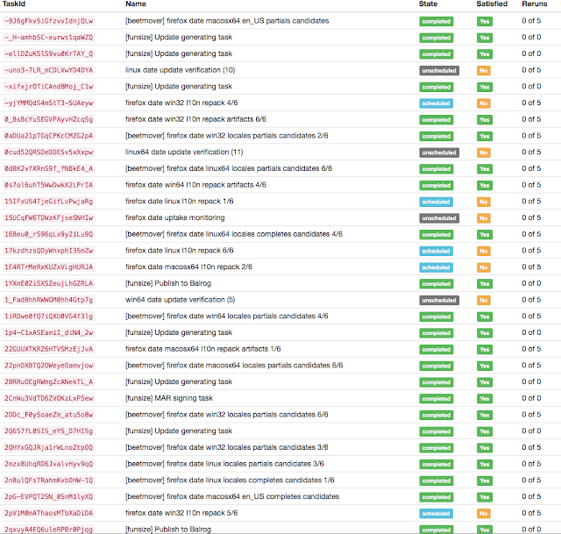Click the Reruns column header
The image size is (561, 534).
click(x=535, y=4)
